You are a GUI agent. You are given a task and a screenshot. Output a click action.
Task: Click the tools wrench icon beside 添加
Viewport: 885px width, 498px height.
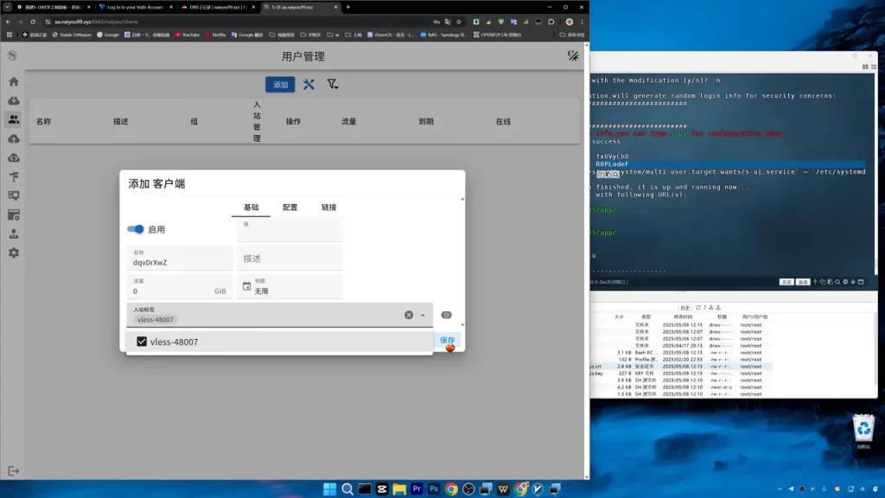pyautogui.click(x=309, y=85)
